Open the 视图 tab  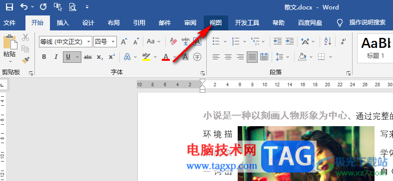(x=216, y=23)
